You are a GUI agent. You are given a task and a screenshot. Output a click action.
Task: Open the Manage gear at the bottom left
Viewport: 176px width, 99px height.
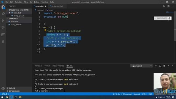(3, 89)
